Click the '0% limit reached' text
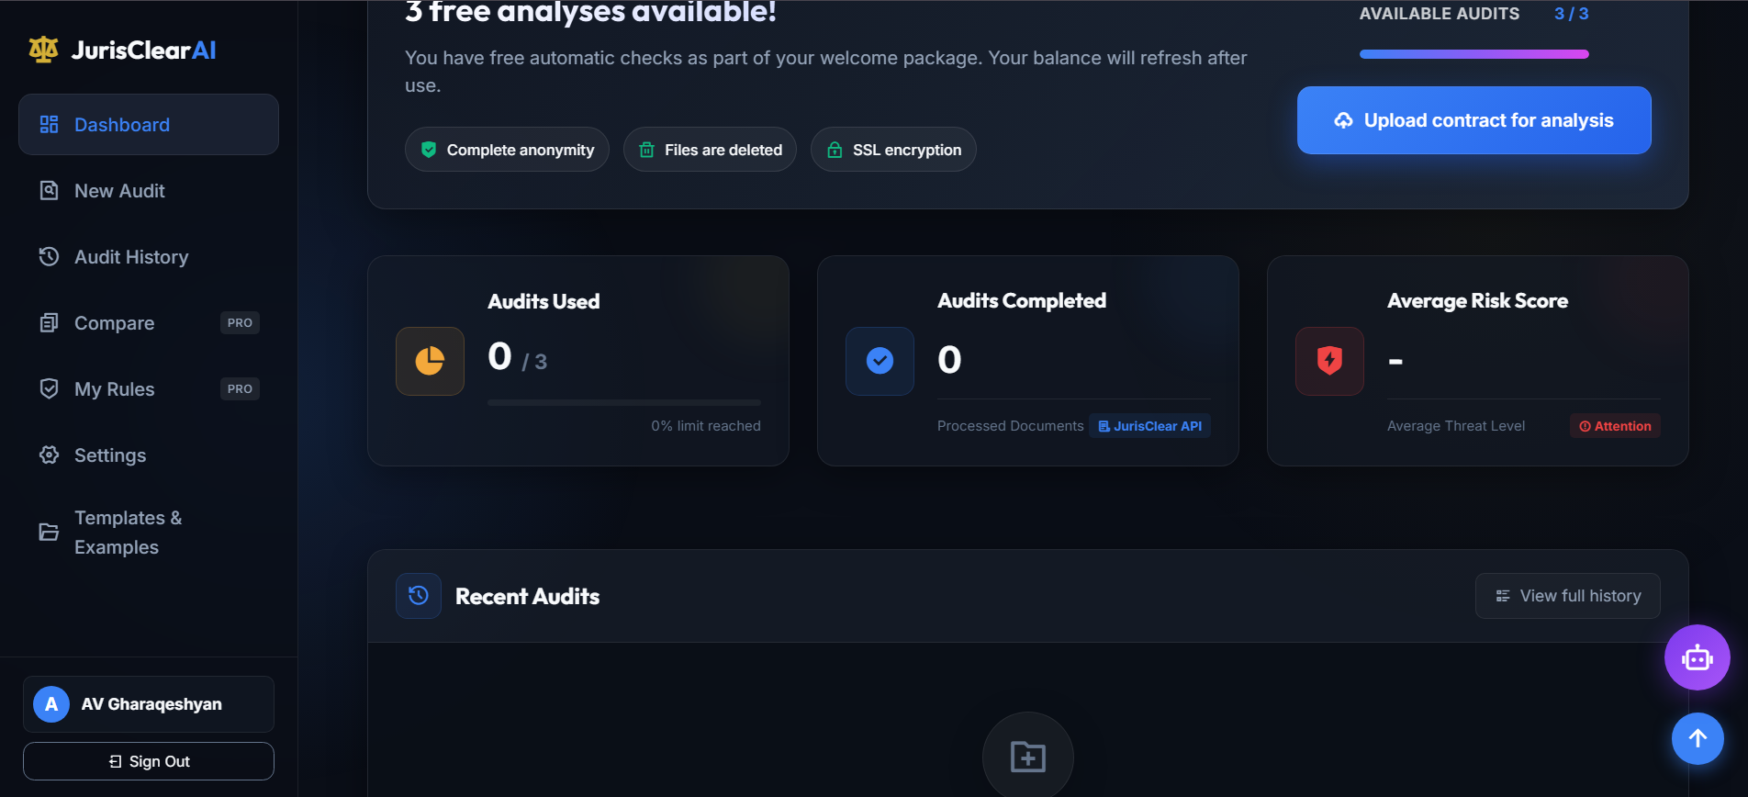1748x797 pixels. (x=706, y=426)
